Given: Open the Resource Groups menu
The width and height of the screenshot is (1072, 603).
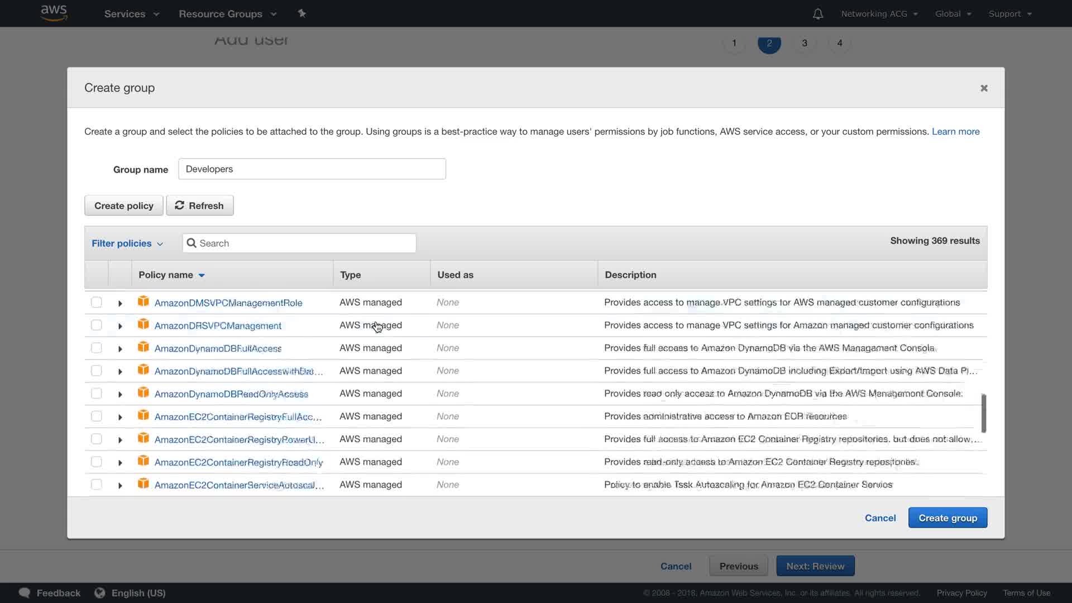Looking at the screenshot, I should pyautogui.click(x=227, y=14).
